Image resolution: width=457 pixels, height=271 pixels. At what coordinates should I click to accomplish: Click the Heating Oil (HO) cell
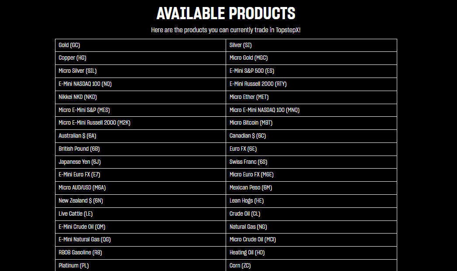[x=247, y=253]
